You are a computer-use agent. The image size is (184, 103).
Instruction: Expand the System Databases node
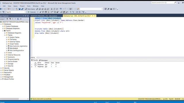pos(3,26)
